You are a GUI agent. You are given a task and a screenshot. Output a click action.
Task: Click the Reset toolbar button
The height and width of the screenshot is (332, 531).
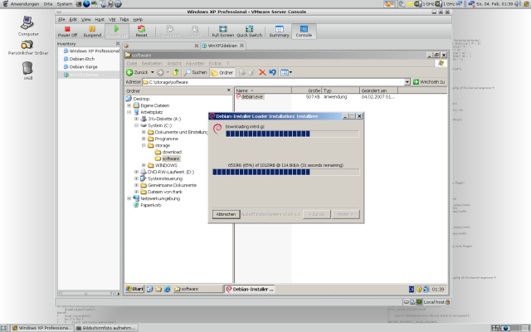click(x=141, y=32)
